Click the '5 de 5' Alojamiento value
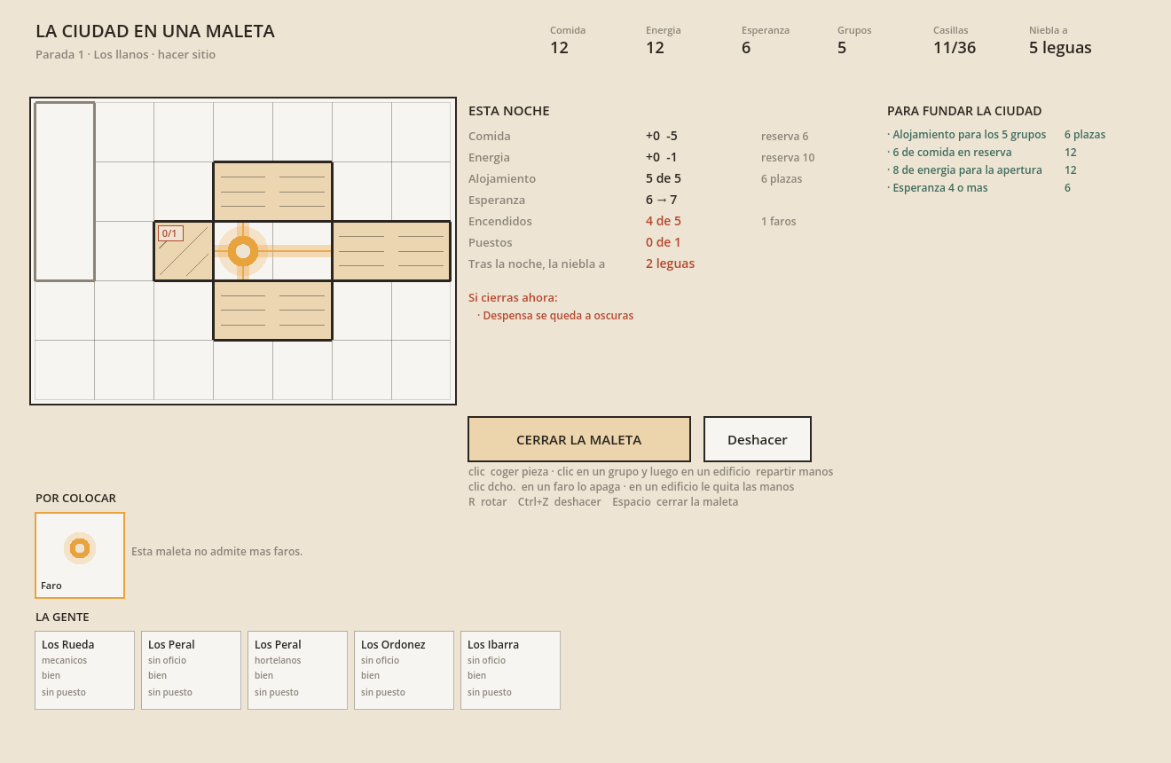 tap(664, 178)
